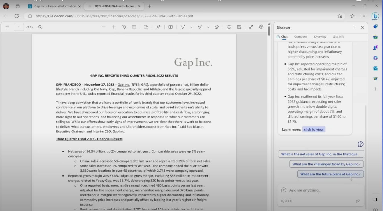The width and height of the screenshot is (383, 211).
Task: Open Outlook icon in Edge sidebar
Action: click(375, 68)
